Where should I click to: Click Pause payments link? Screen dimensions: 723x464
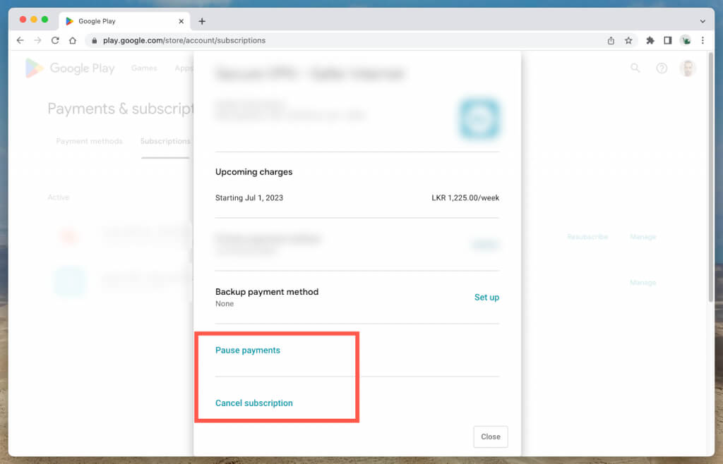(x=248, y=350)
